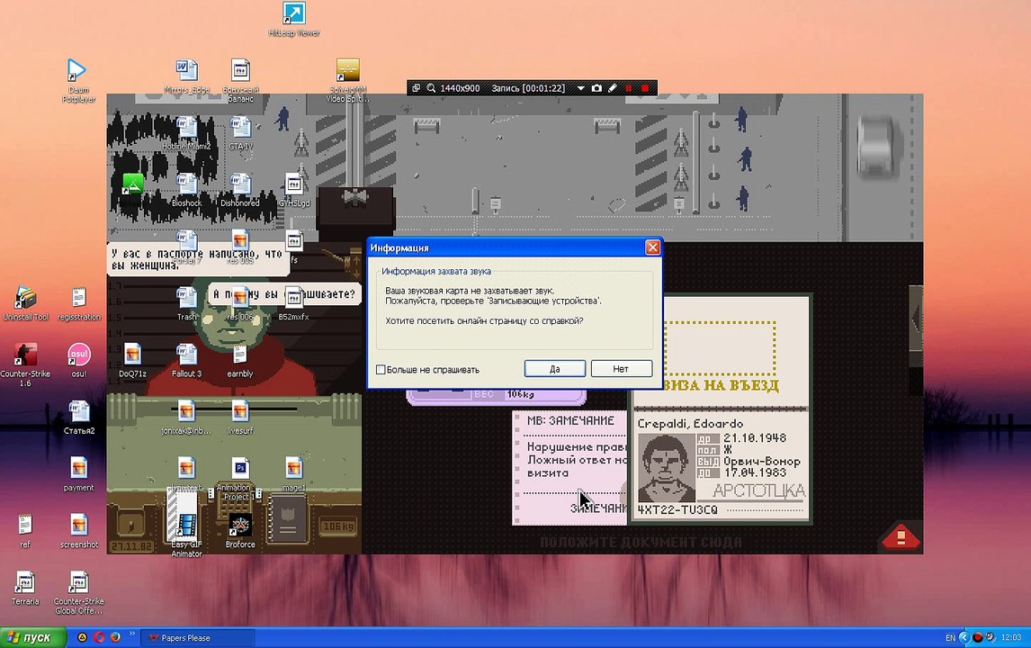Open the GTA IV document icon
This screenshot has height=648, width=1031.
(x=240, y=133)
